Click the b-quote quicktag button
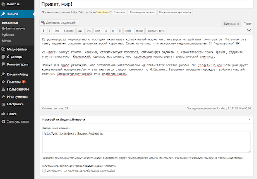 68,31
